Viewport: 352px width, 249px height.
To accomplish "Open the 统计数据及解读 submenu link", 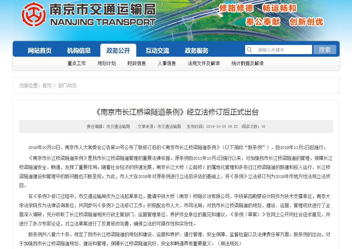I will pyautogui.click(x=247, y=63).
